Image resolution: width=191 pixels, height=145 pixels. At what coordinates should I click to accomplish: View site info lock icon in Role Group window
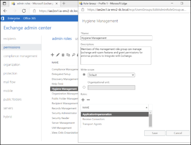coord(83,9)
